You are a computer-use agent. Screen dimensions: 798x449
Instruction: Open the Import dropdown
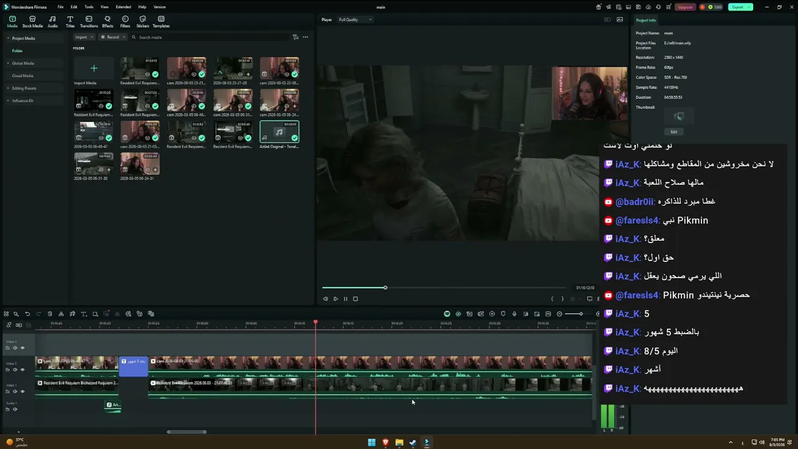(x=84, y=37)
